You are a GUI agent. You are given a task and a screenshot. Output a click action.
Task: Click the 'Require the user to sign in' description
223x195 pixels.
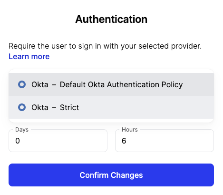point(105,46)
